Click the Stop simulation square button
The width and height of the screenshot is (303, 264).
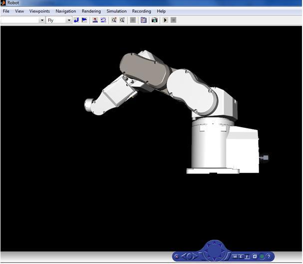point(173,20)
